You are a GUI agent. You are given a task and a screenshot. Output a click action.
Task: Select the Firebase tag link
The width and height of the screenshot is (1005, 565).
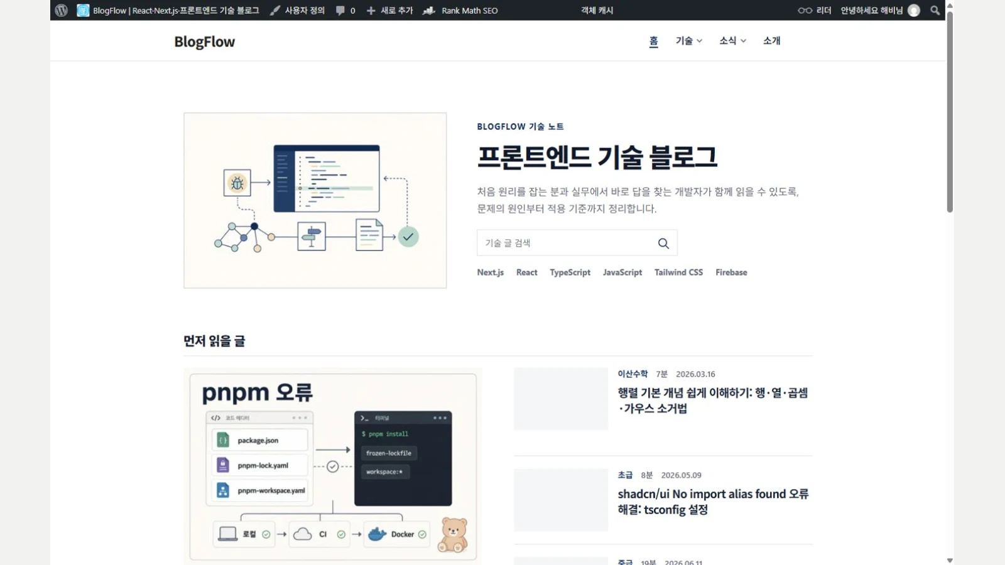click(x=731, y=272)
